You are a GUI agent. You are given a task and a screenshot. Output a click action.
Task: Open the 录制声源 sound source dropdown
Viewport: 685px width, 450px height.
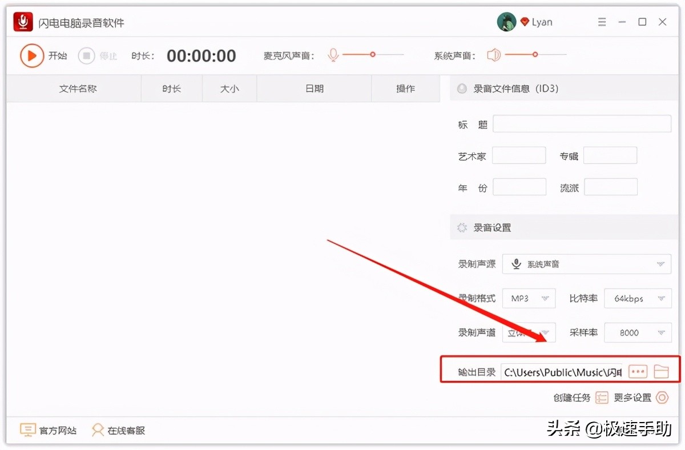pyautogui.click(x=587, y=264)
